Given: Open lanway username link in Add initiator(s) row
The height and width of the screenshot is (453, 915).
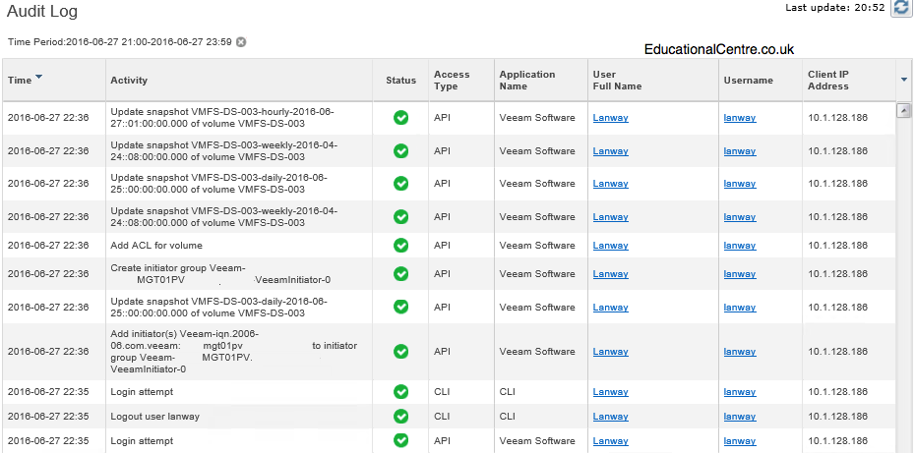Looking at the screenshot, I should click(739, 352).
